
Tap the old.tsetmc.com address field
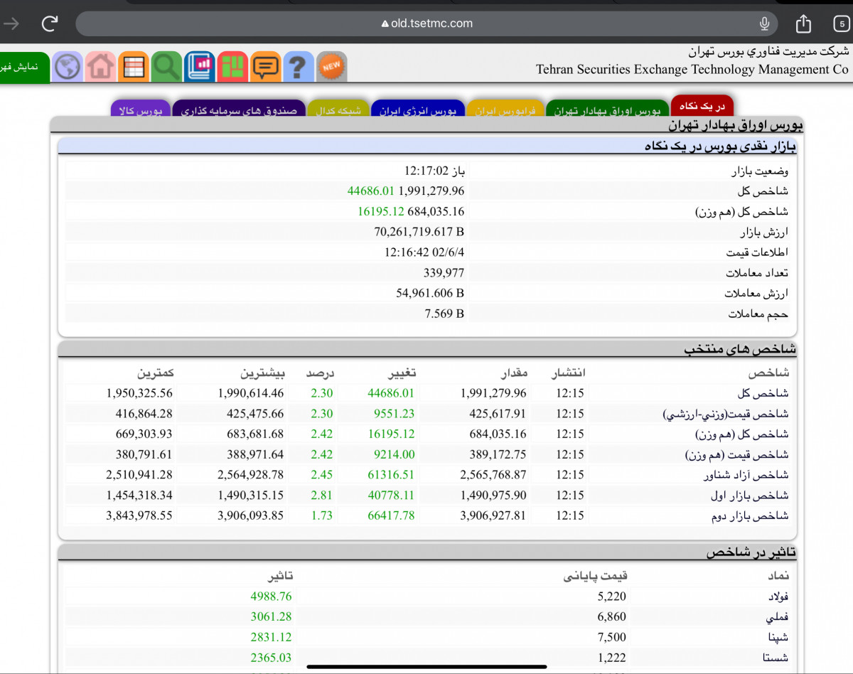[x=426, y=23]
